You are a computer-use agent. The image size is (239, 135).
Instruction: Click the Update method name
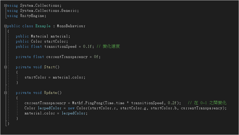click(x=51, y=93)
